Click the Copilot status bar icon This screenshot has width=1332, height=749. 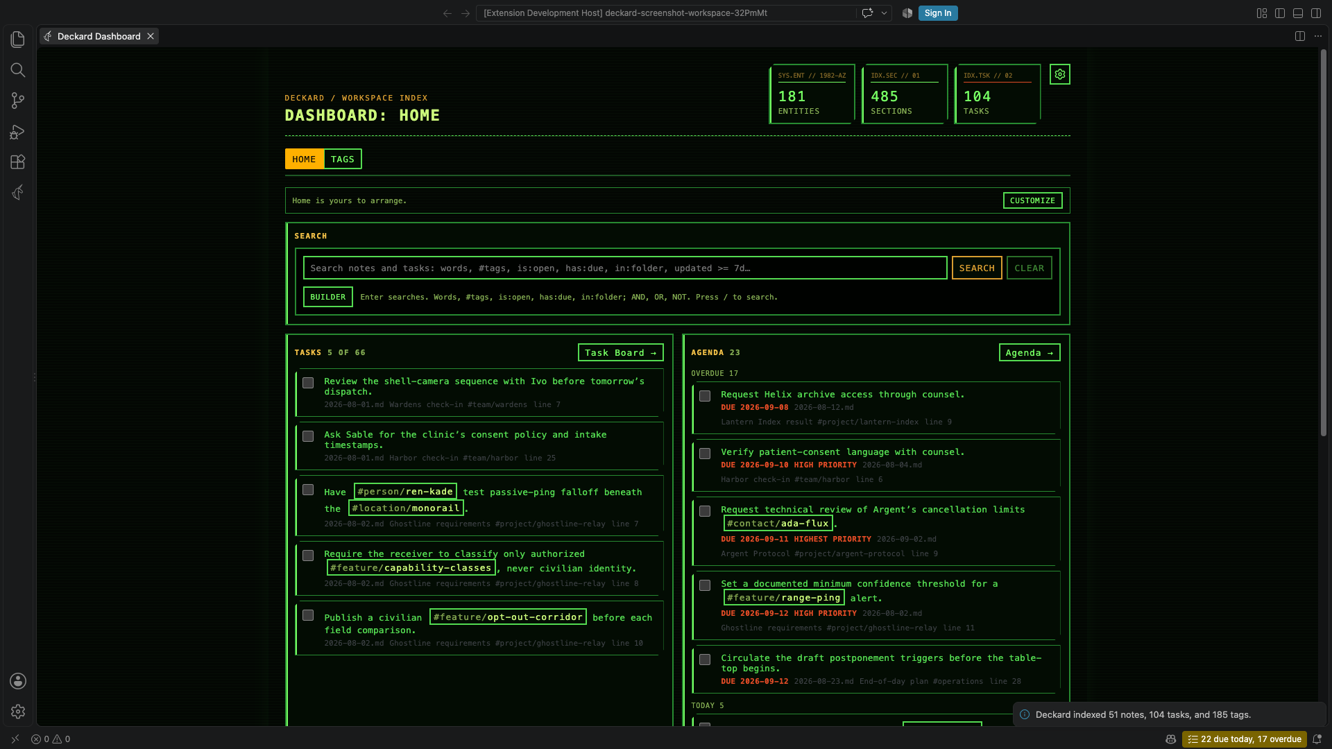1170,739
